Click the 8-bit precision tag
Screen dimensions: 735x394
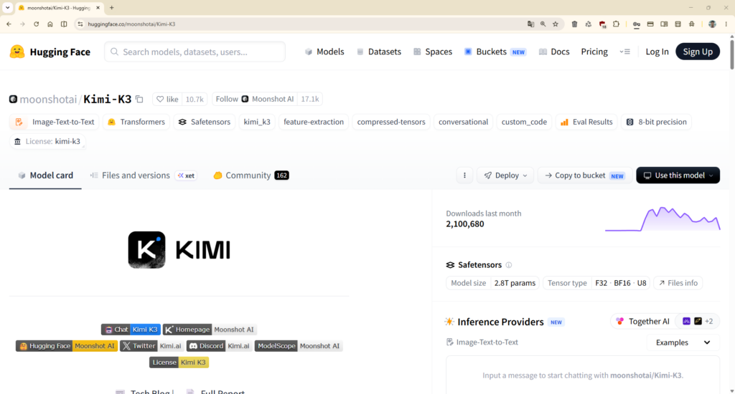(656, 122)
